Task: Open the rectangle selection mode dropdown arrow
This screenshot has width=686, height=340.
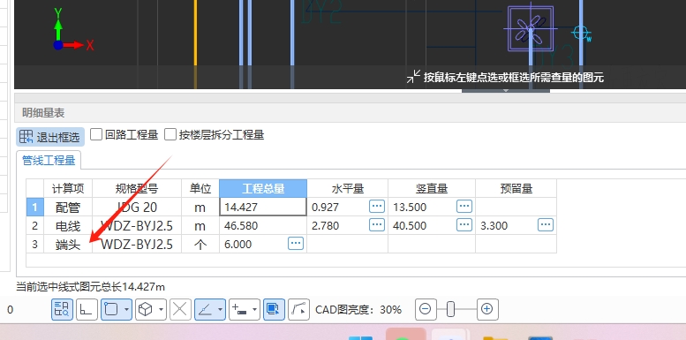Action: (x=127, y=309)
